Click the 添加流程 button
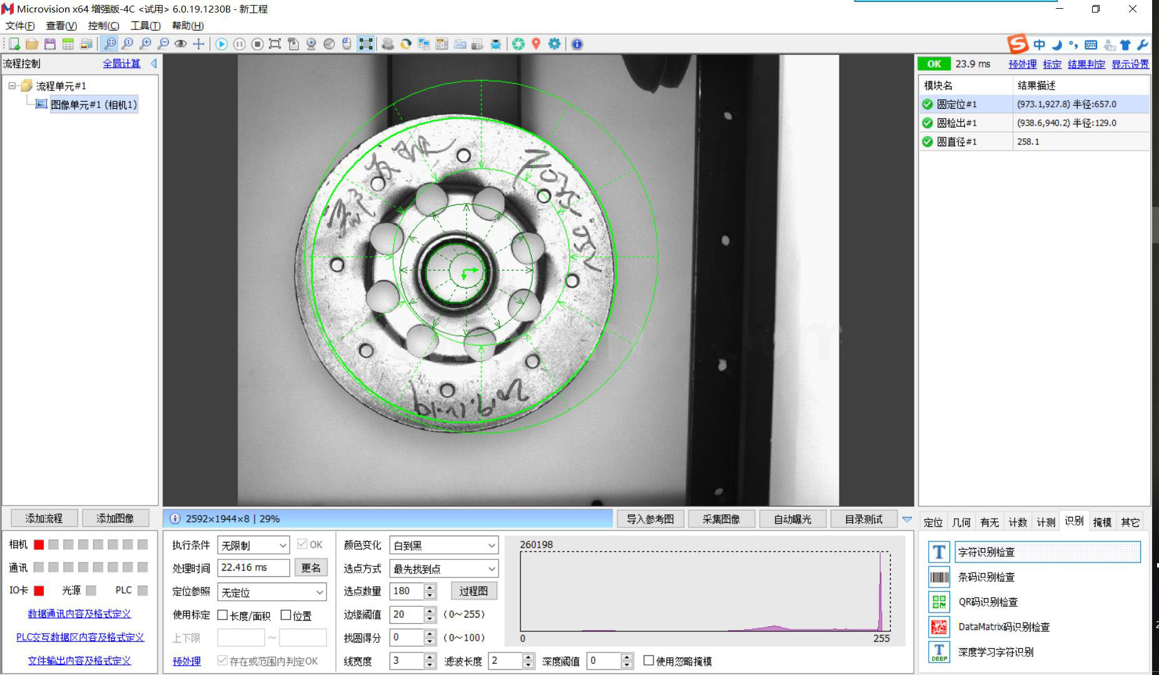 [x=44, y=518]
